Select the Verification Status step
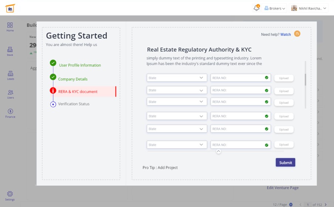The image size is (334, 207). tap(74, 104)
